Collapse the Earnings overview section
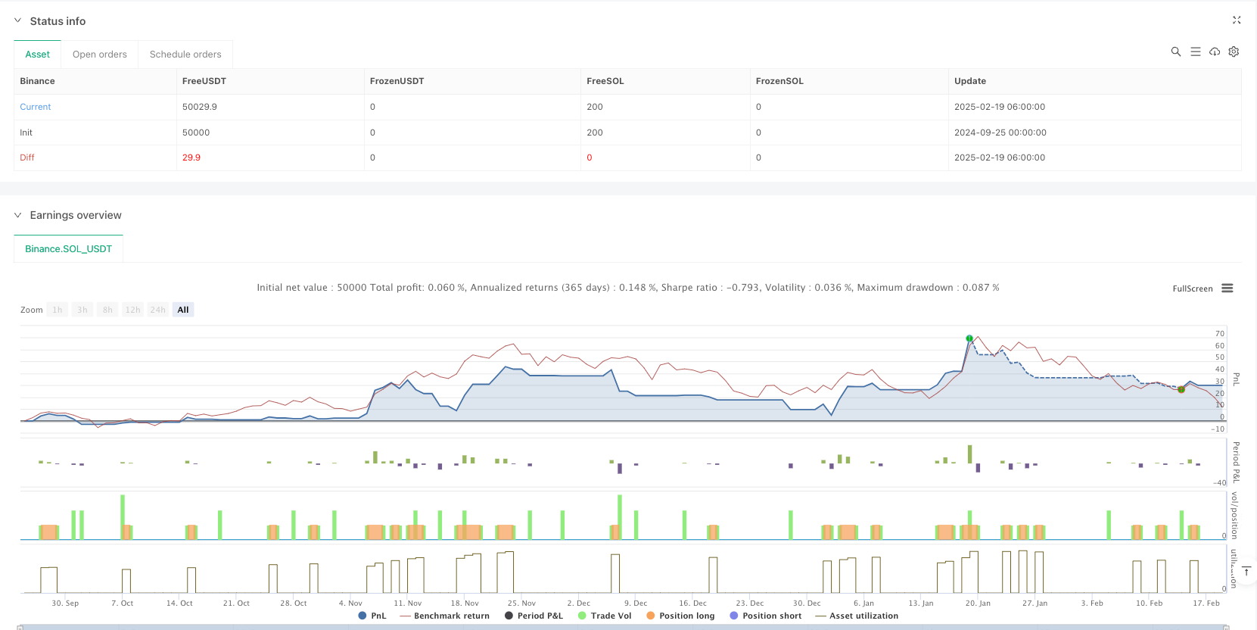This screenshot has width=1257, height=630. (x=18, y=215)
